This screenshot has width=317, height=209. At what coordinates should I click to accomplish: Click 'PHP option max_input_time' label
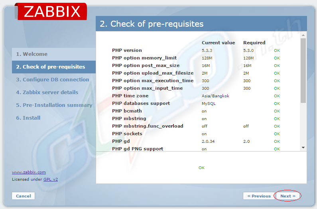click(x=148, y=88)
